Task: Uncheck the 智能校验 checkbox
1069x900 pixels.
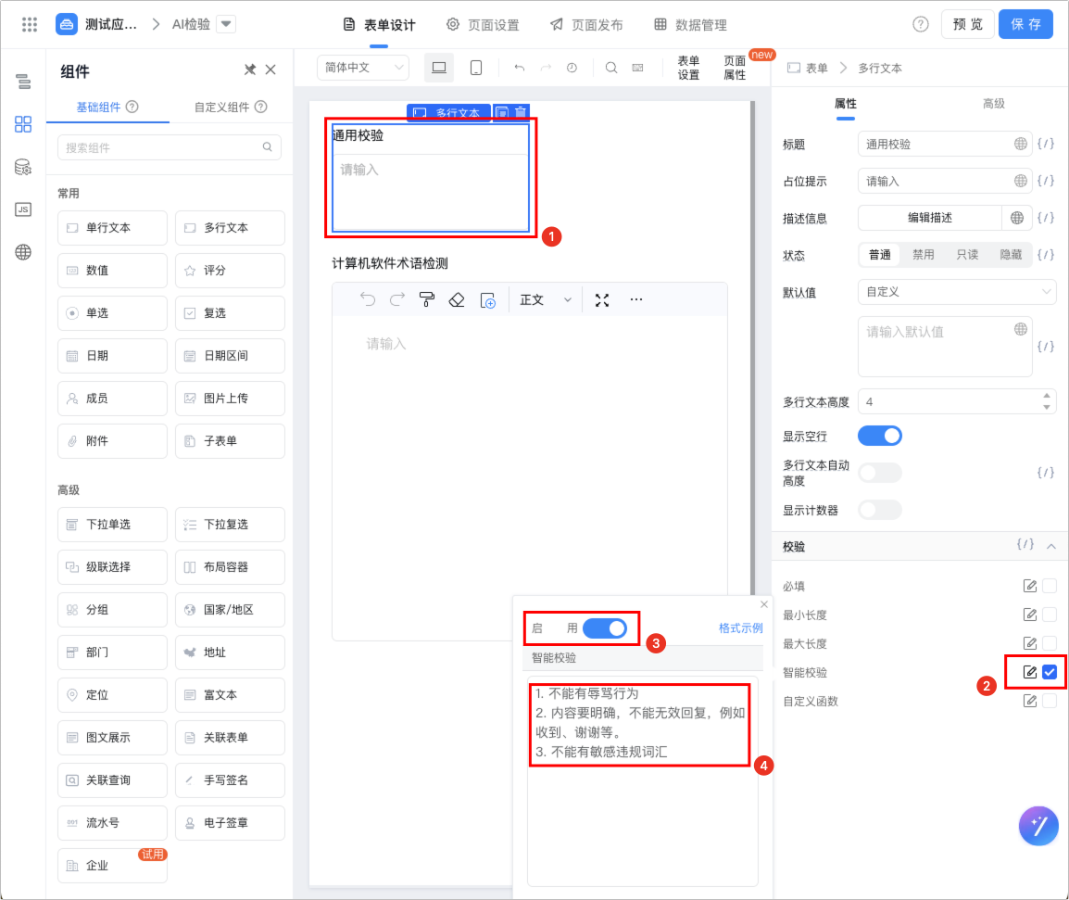Action: 1050,672
